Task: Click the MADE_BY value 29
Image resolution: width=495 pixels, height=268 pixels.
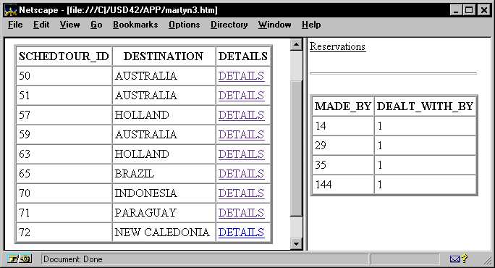Action: click(343, 146)
